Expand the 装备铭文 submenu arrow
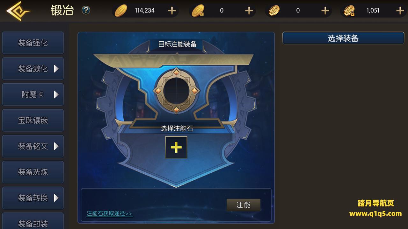The height and width of the screenshot is (229, 408). (x=56, y=146)
